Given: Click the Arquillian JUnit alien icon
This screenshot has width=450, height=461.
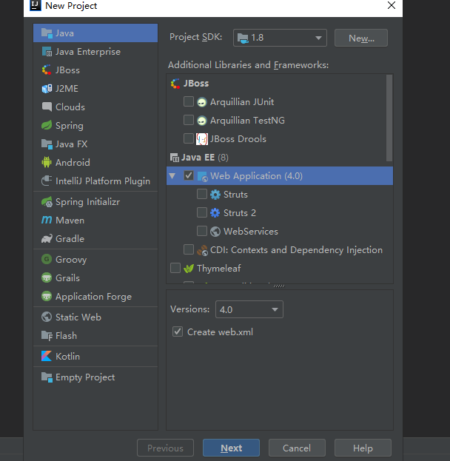Looking at the screenshot, I should [x=202, y=102].
